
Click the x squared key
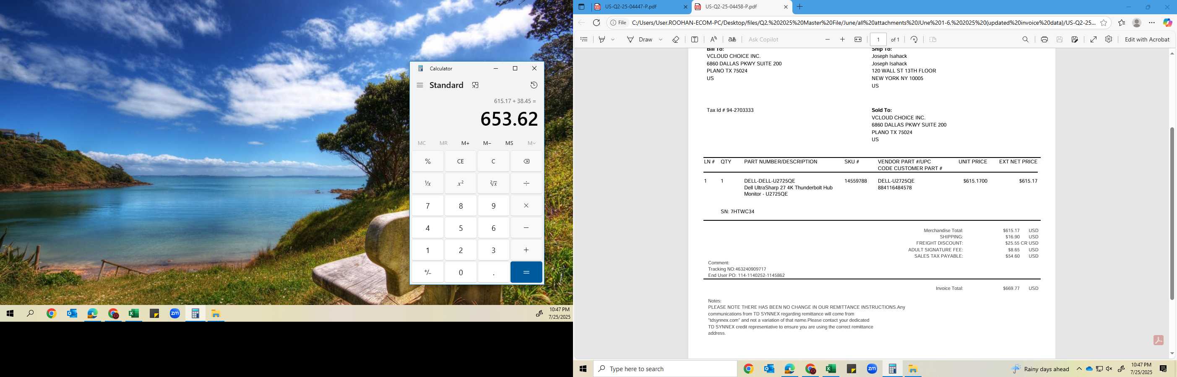pos(461,183)
